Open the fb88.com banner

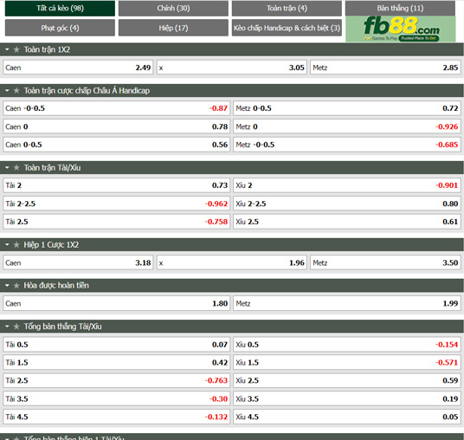click(x=401, y=29)
